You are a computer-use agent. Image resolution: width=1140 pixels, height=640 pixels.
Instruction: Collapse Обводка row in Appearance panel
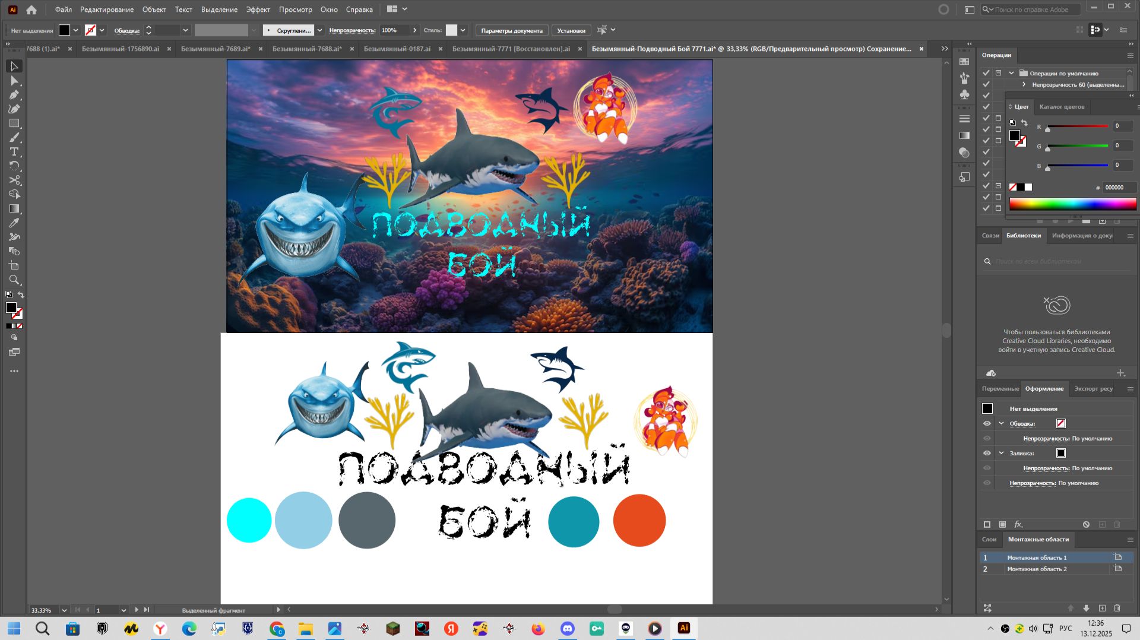(1002, 424)
